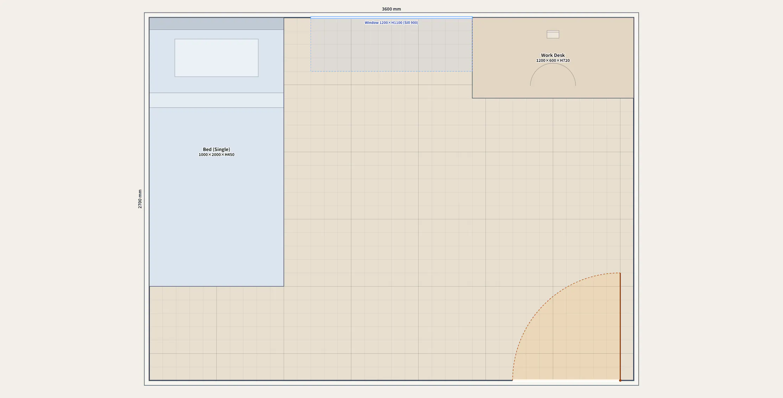Click the door hinge point
The image size is (783, 398).
click(620, 380)
